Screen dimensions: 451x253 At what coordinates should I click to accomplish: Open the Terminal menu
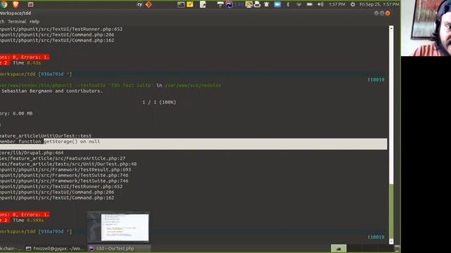[17, 22]
